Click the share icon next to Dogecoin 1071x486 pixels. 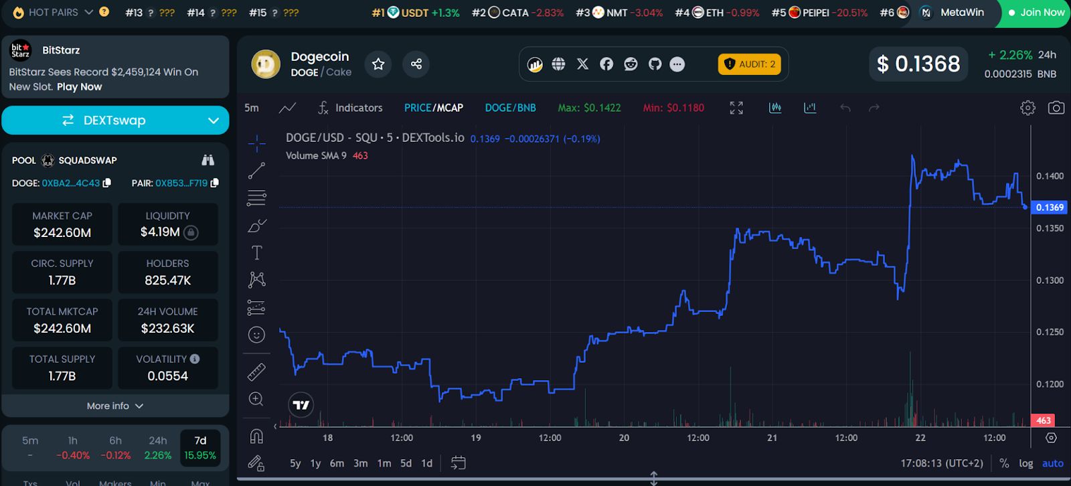pos(416,64)
